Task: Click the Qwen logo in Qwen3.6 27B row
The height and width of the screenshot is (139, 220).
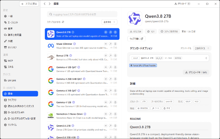Action: point(51,127)
